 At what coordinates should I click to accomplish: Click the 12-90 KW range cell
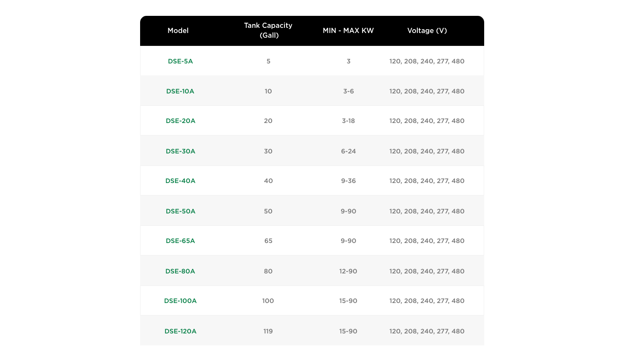348,271
